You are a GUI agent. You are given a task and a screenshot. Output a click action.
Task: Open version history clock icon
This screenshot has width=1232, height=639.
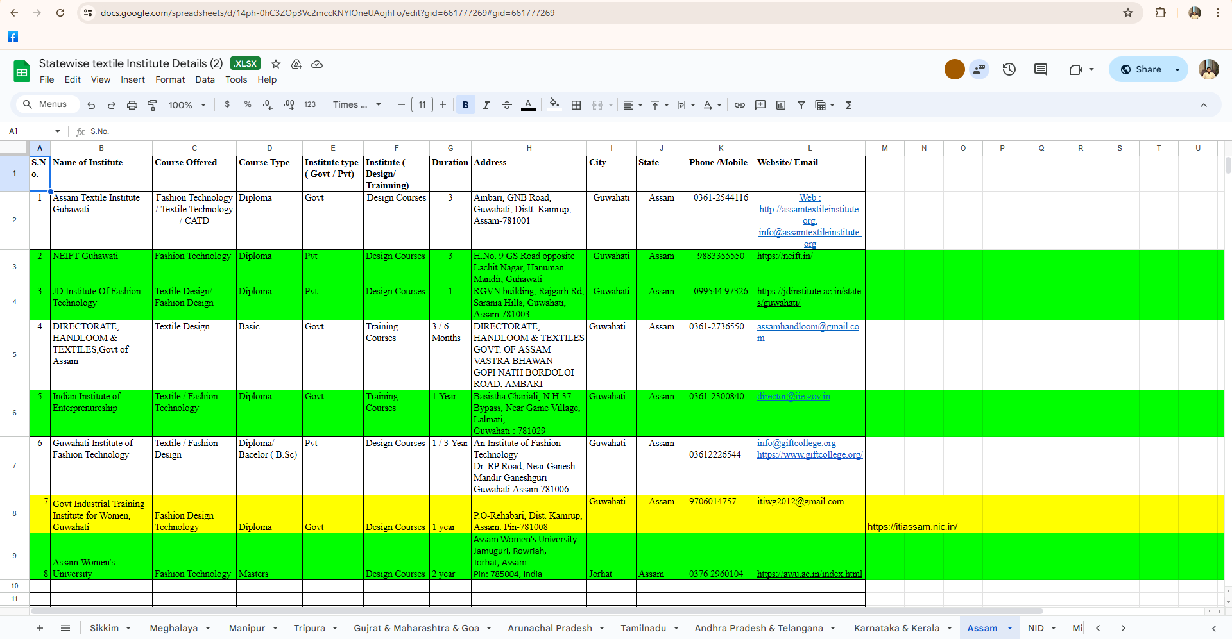1009,69
